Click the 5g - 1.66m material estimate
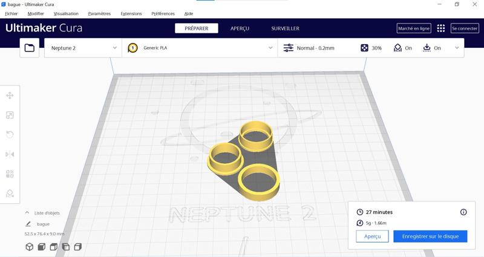 [376, 223]
